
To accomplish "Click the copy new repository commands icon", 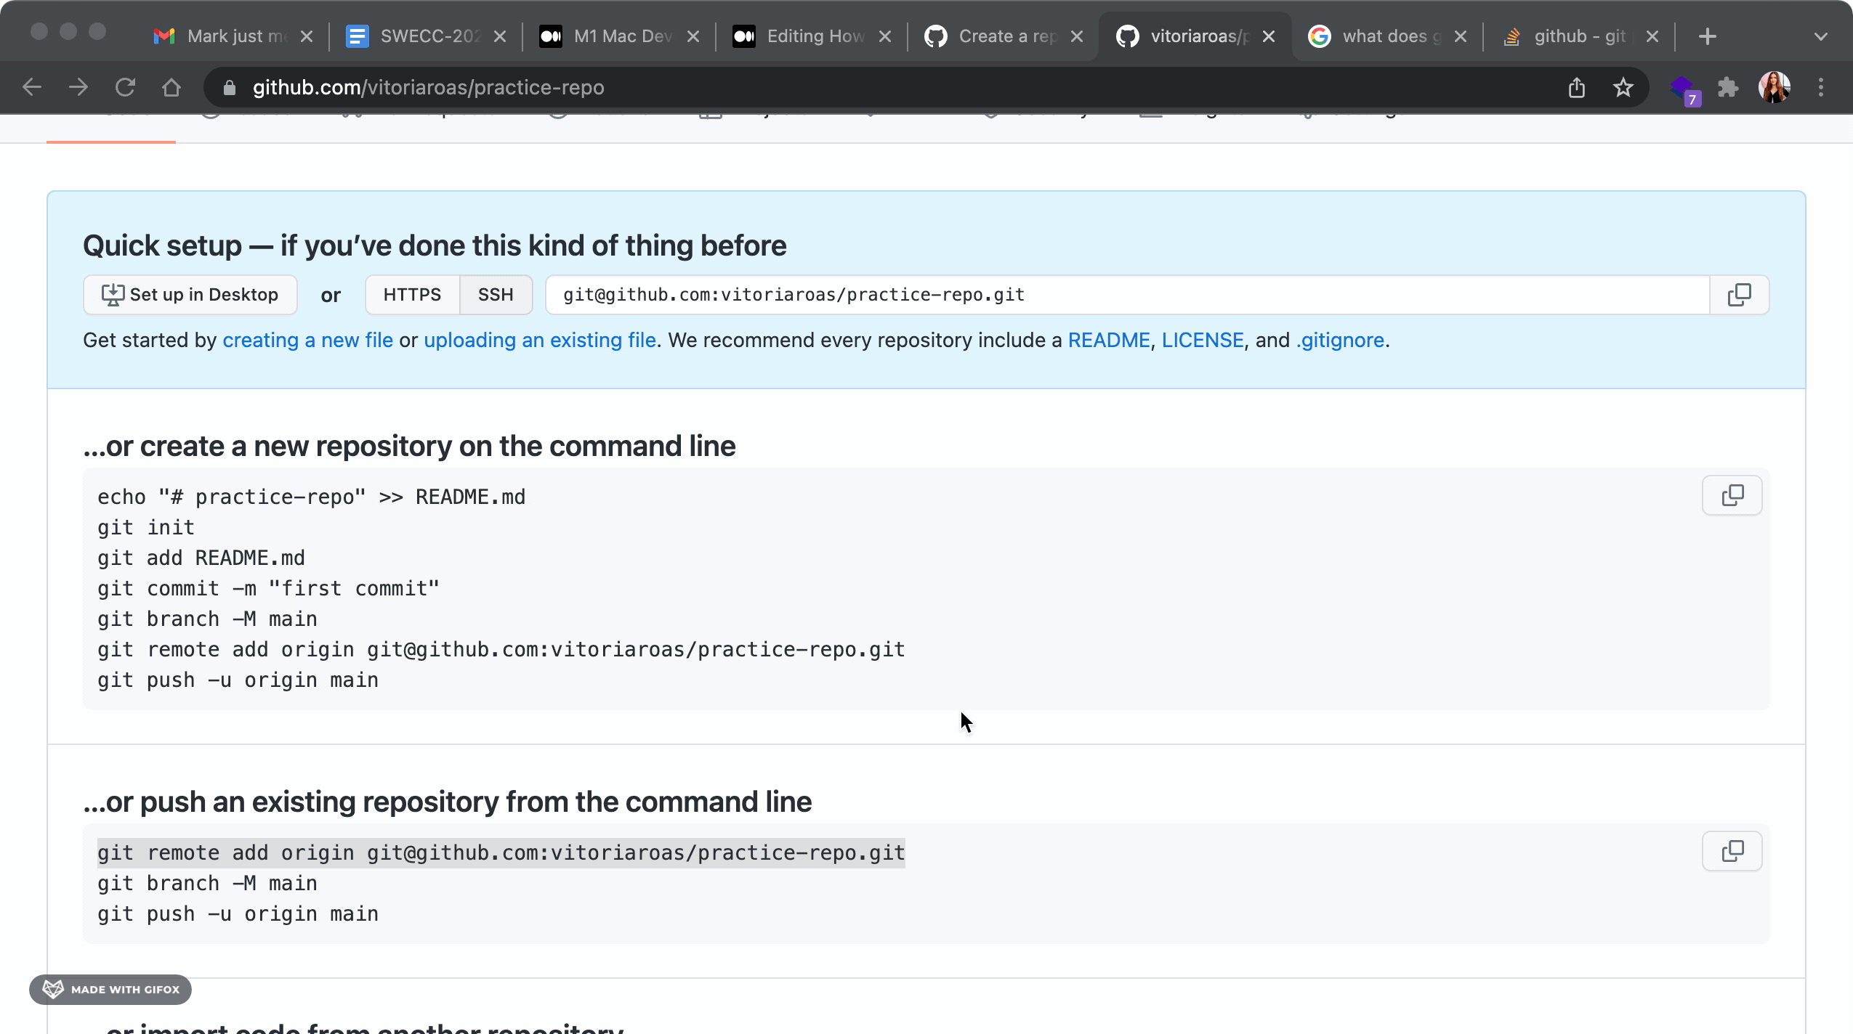I will click(1733, 494).
